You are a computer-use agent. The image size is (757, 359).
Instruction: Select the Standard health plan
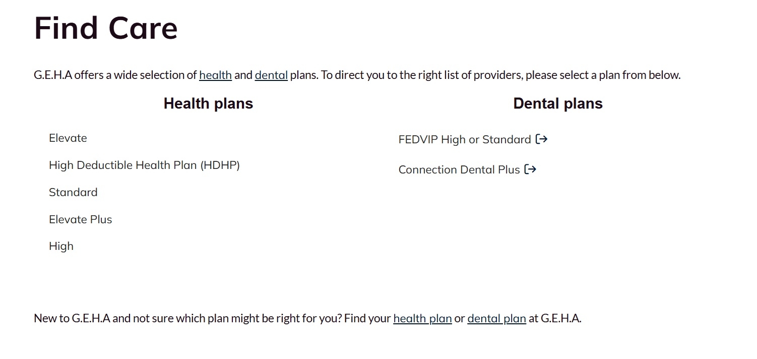pos(73,192)
